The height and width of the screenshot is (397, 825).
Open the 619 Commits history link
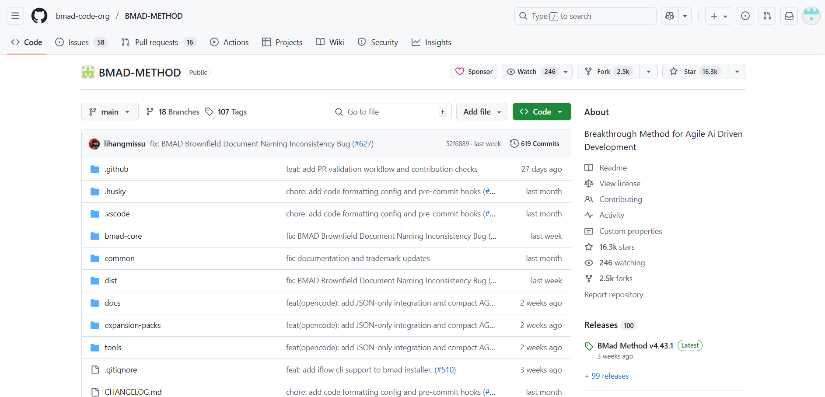535,144
